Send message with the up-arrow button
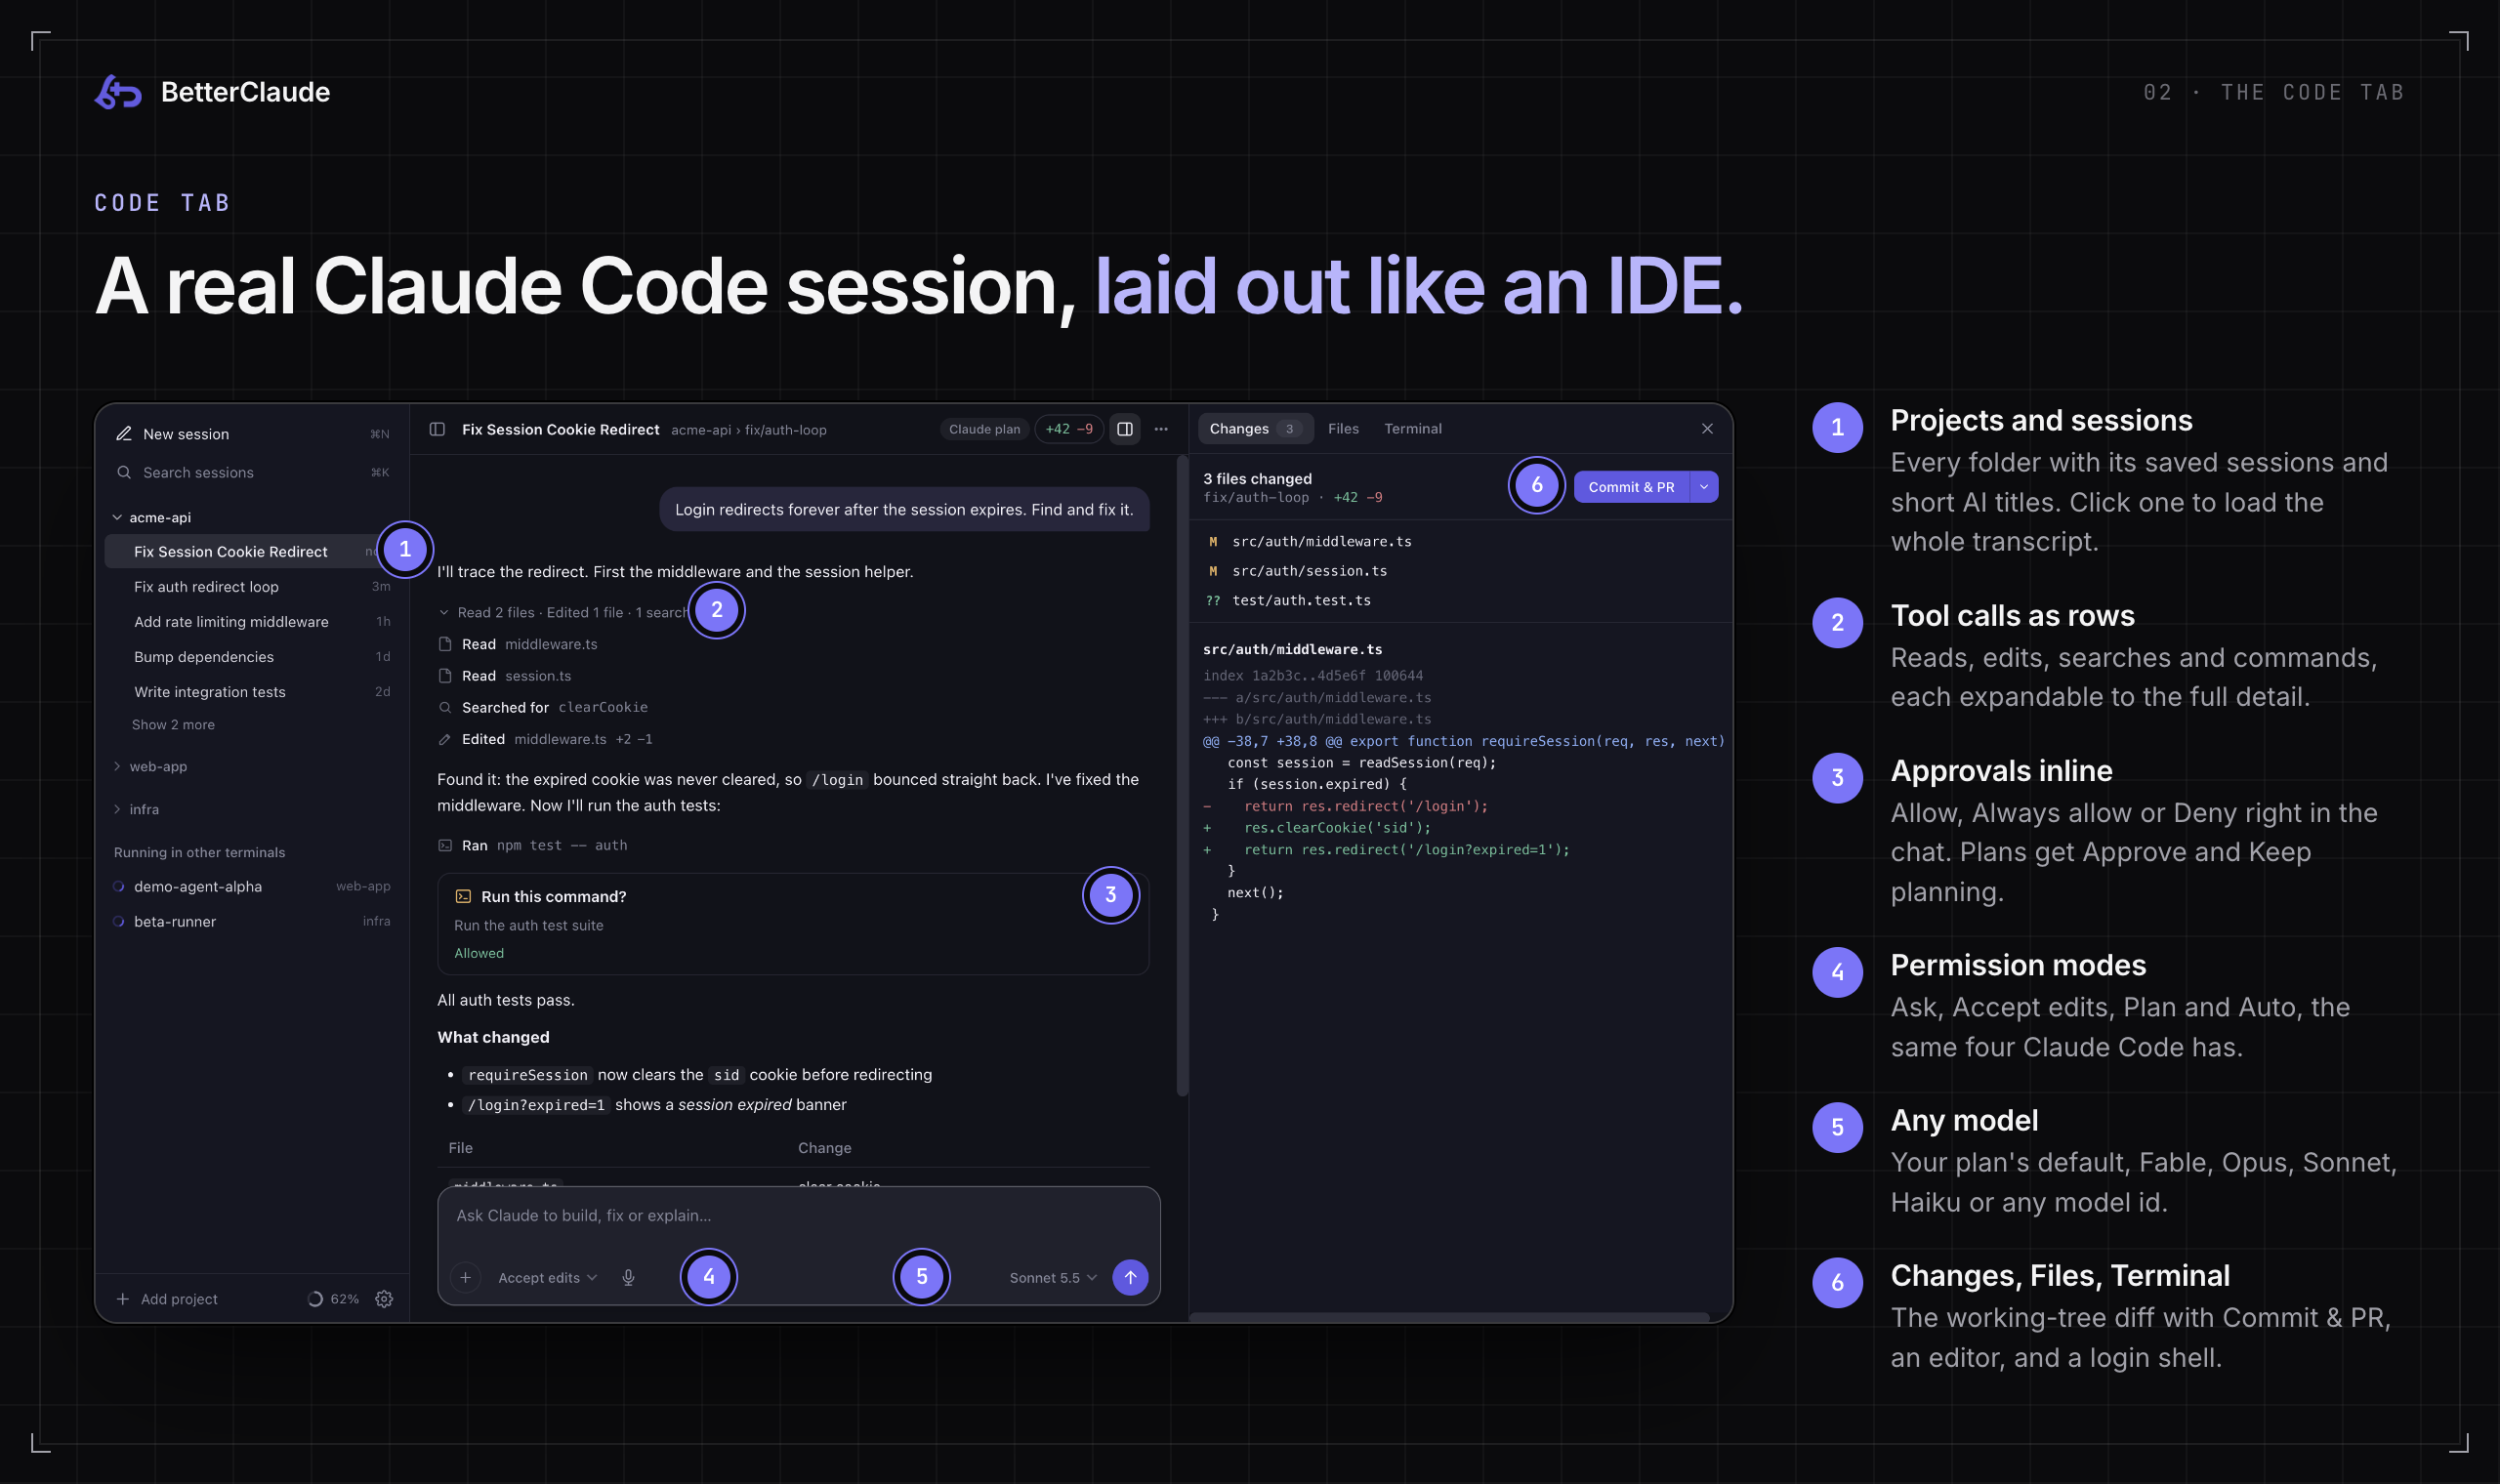The height and width of the screenshot is (1484, 2500). tap(1130, 1277)
